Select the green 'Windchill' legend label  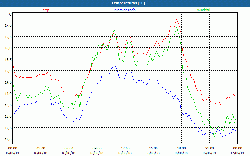click(204, 10)
